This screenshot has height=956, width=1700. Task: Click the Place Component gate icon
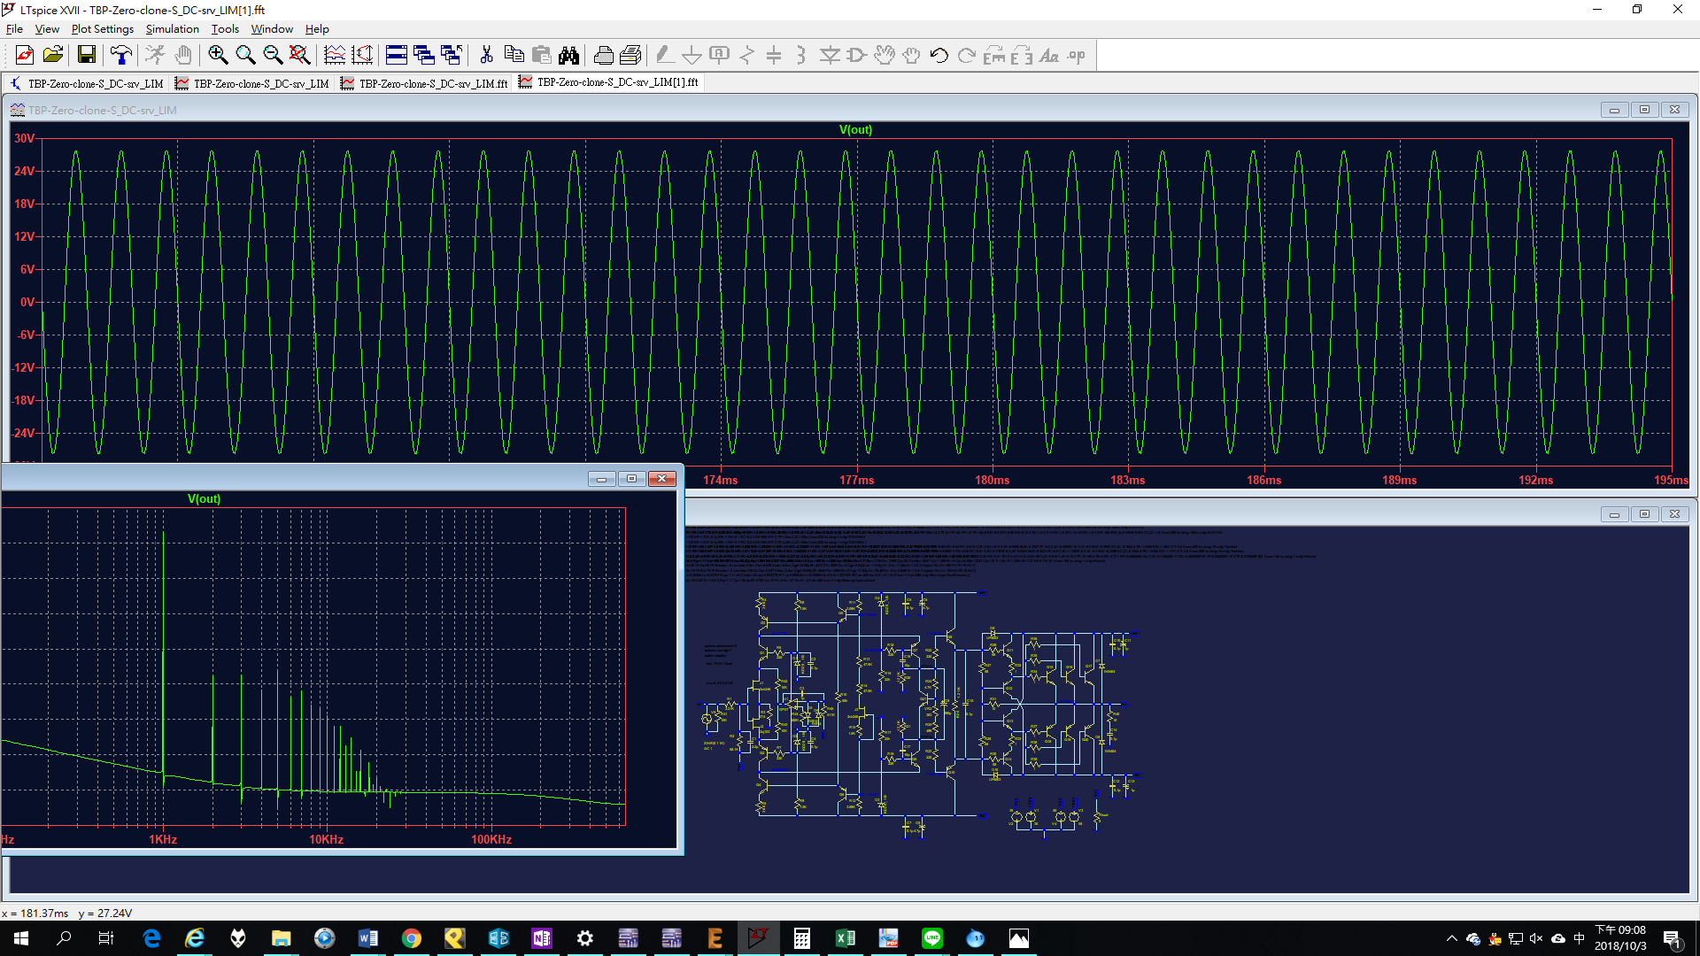856,55
